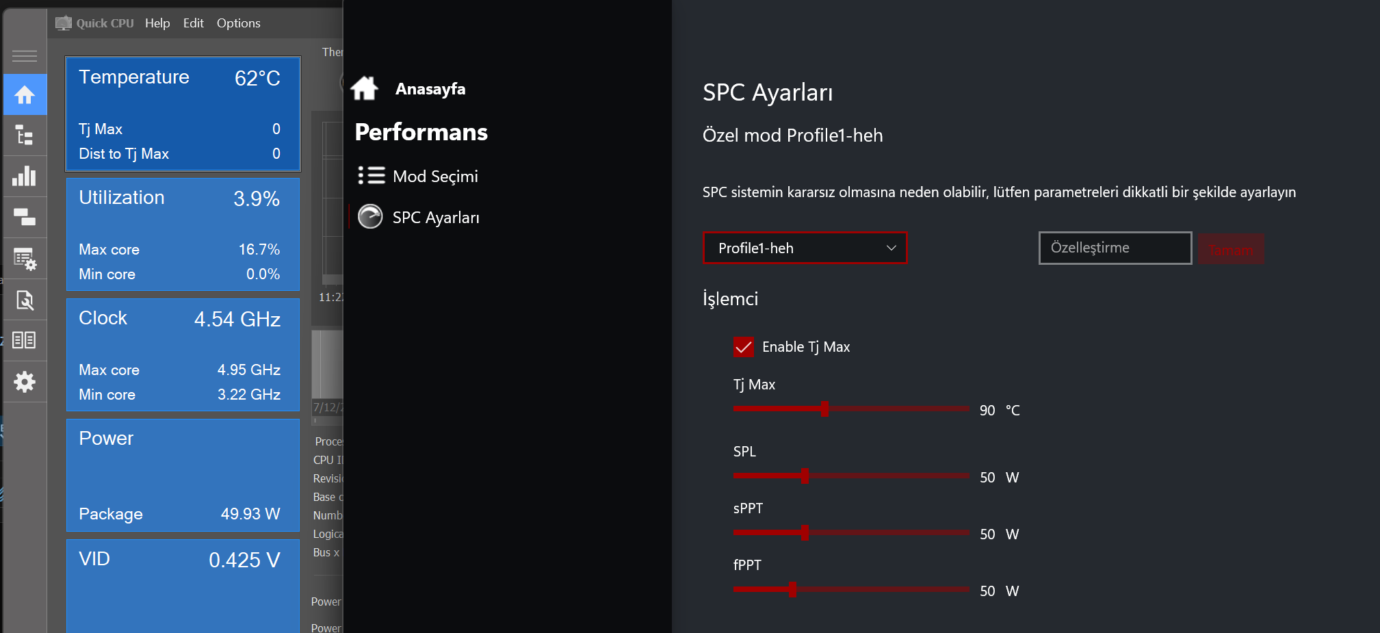This screenshot has height=633, width=1380.
Task: Open the settings gear in Quick CPU sidebar
Action: point(25,382)
